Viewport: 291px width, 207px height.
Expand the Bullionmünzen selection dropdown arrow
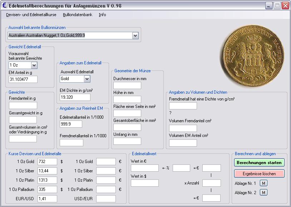[x=135, y=35]
